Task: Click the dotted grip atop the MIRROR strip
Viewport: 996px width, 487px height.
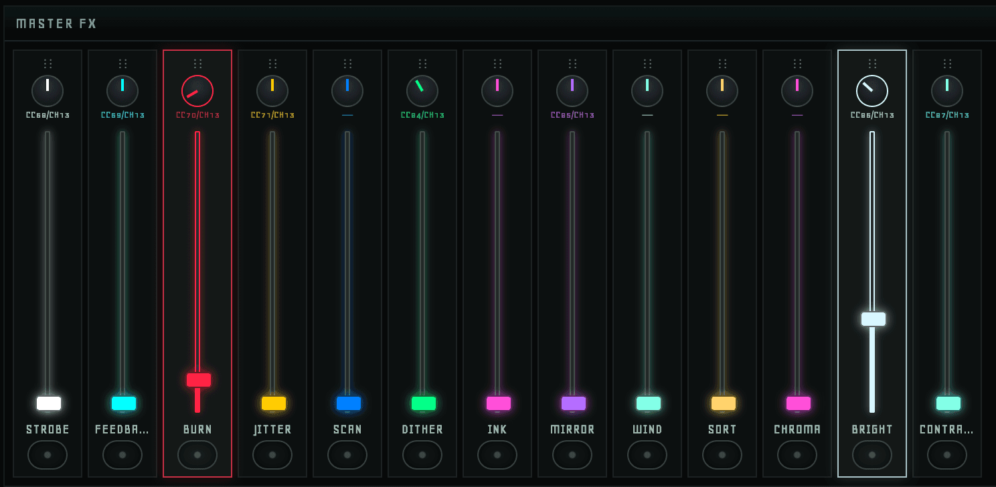Action: pyautogui.click(x=572, y=64)
